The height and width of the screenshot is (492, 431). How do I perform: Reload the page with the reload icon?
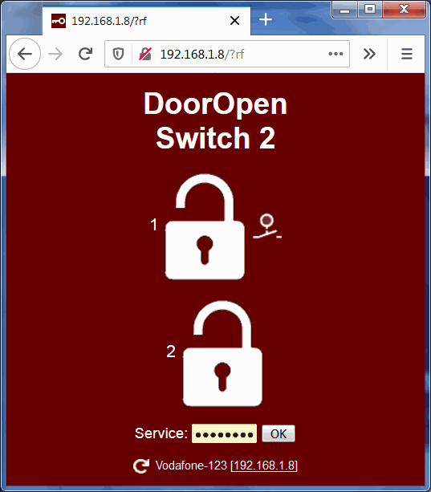85,54
